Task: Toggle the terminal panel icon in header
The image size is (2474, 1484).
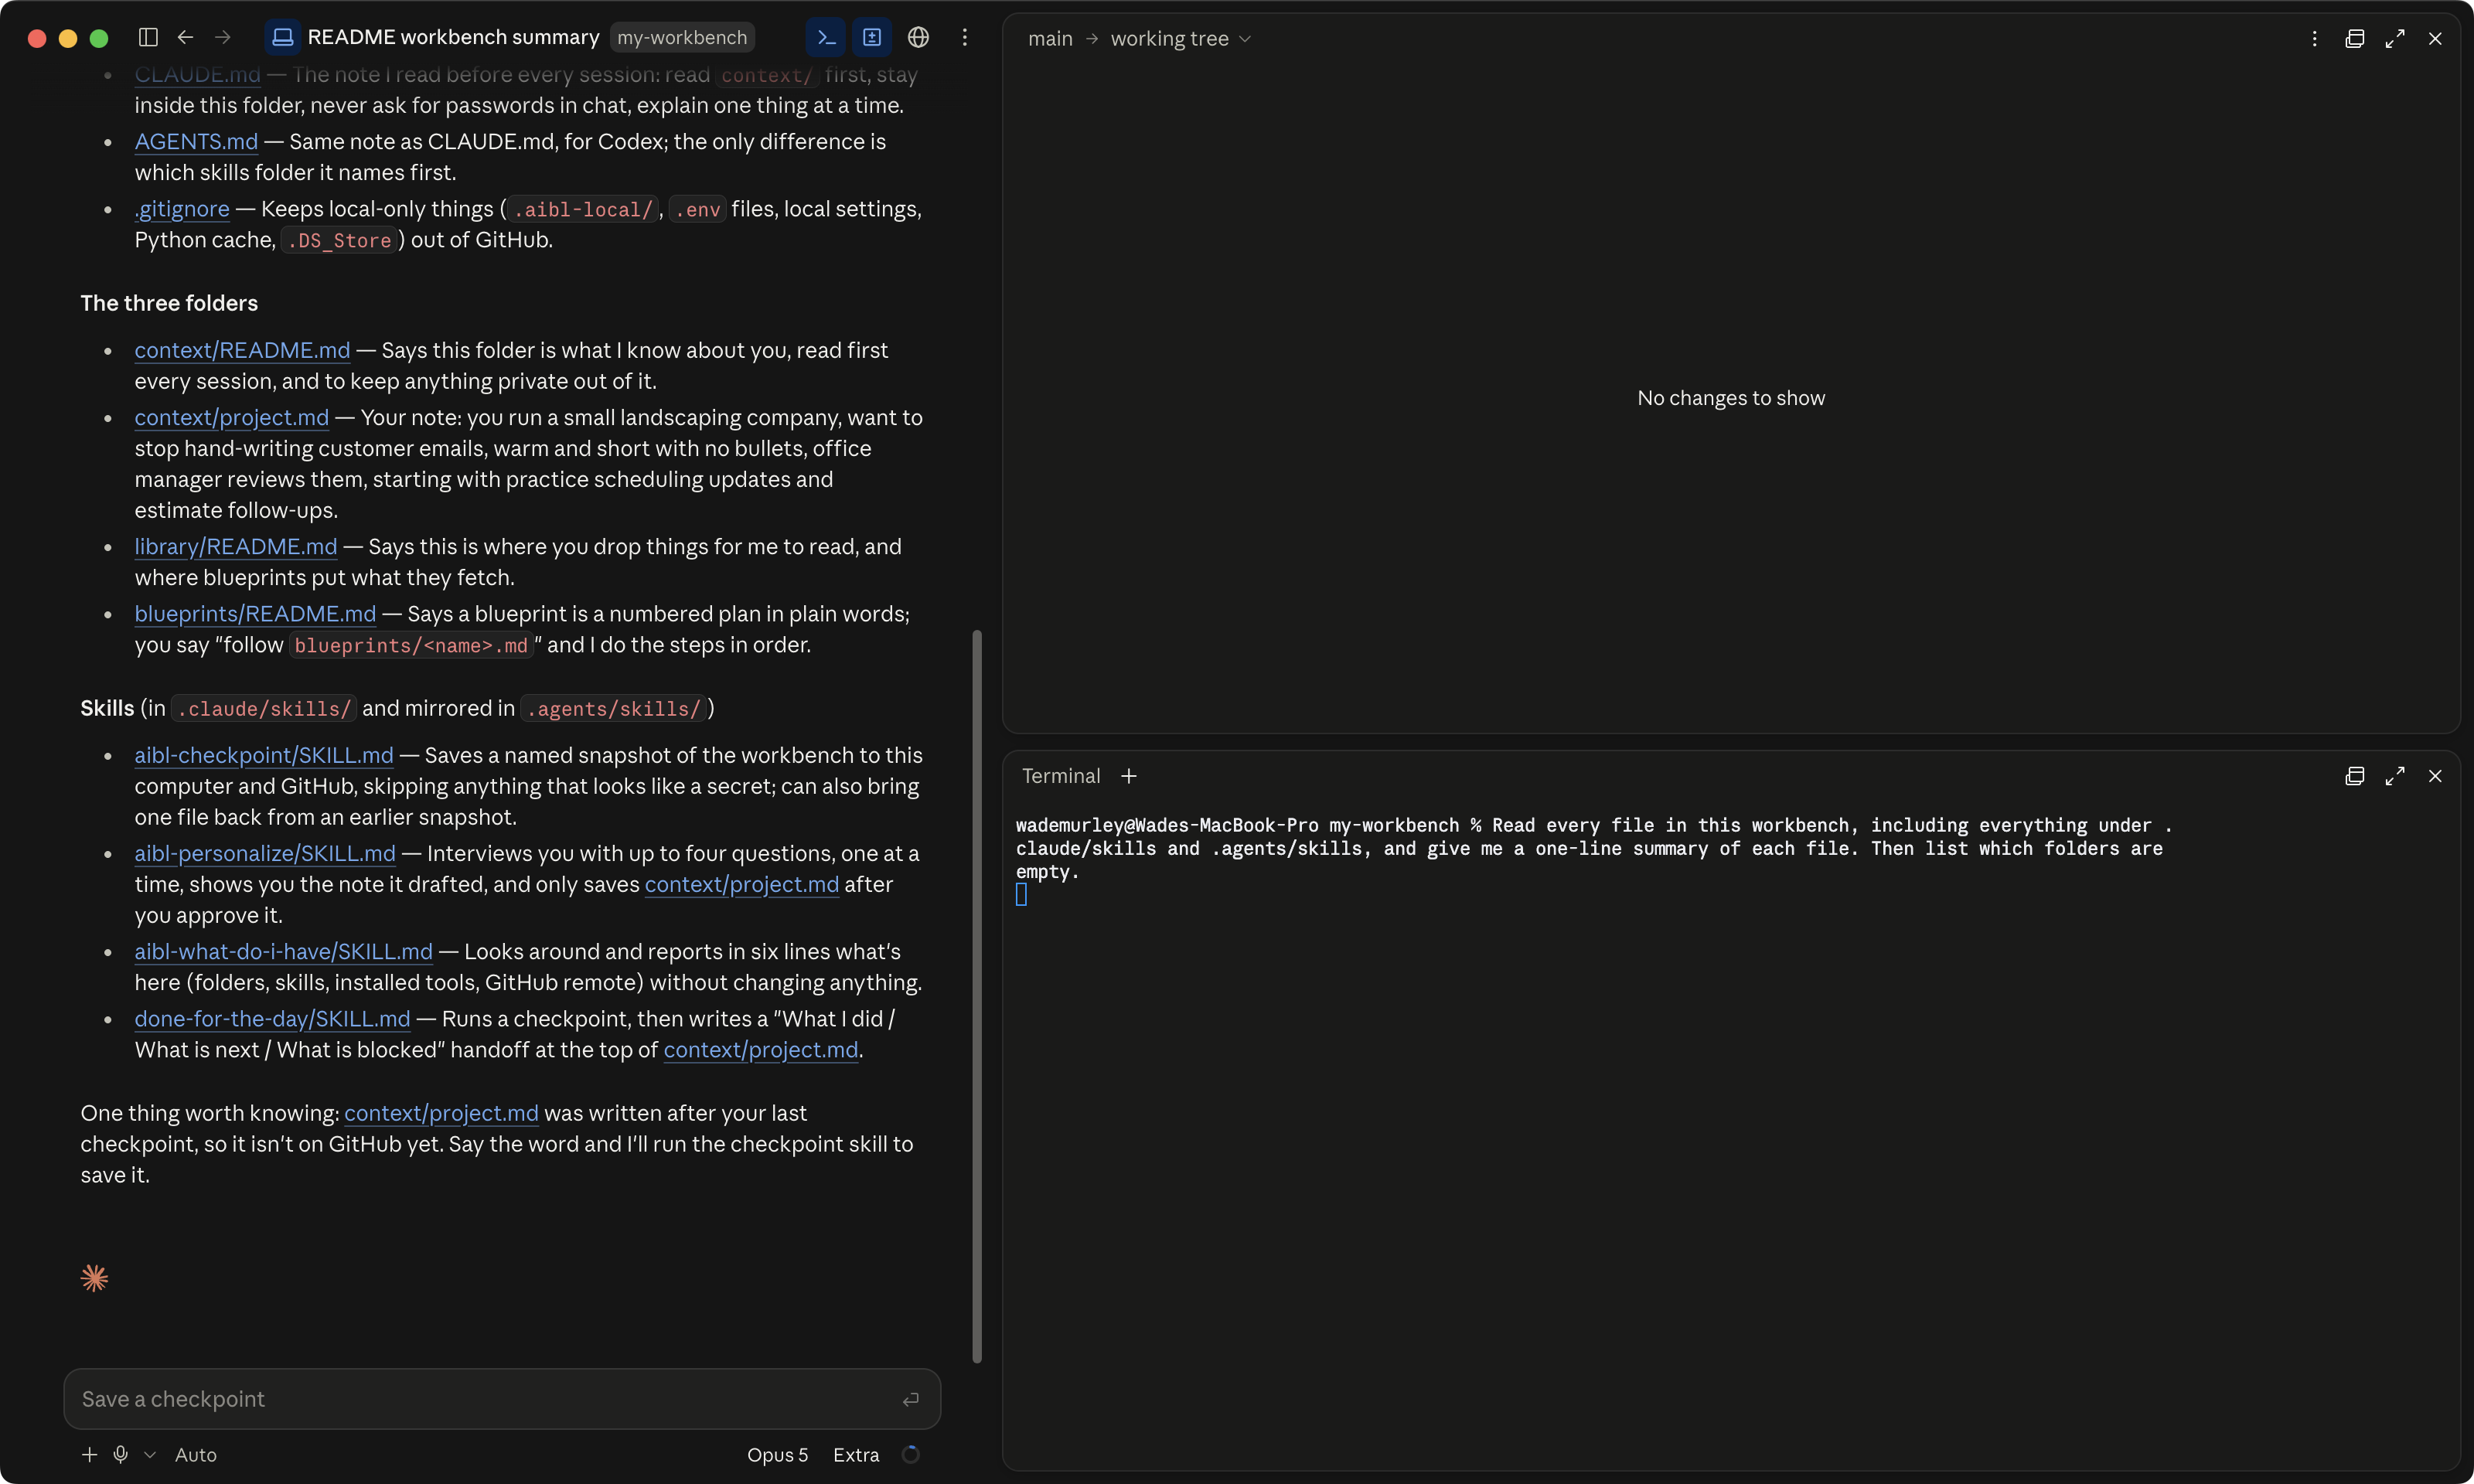Action: click(x=826, y=37)
